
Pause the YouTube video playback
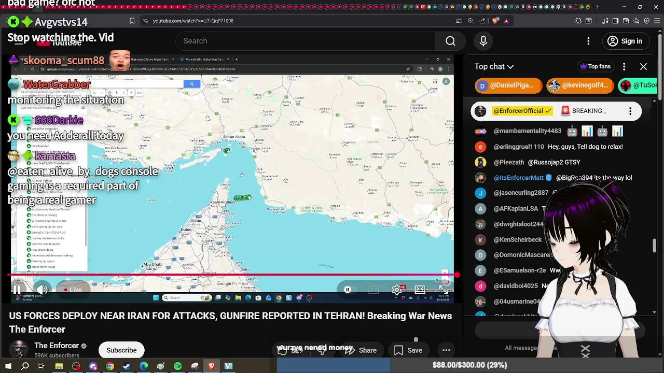pyautogui.click(x=17, y=290)
